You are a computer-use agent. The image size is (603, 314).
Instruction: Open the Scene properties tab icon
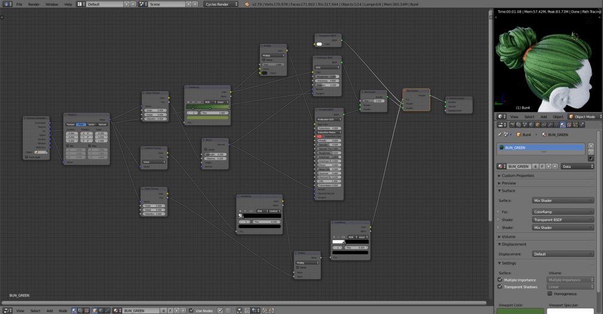click(x=525, y=125)
